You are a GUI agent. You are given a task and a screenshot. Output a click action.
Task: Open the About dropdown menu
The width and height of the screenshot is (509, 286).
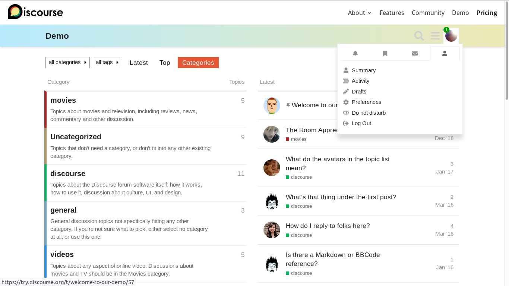coord(360,13)
